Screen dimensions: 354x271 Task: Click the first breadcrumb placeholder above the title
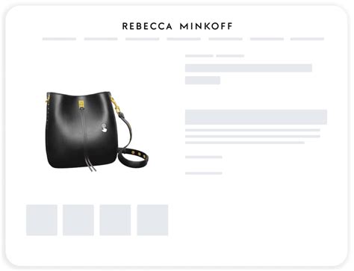(x=199, y=56)
